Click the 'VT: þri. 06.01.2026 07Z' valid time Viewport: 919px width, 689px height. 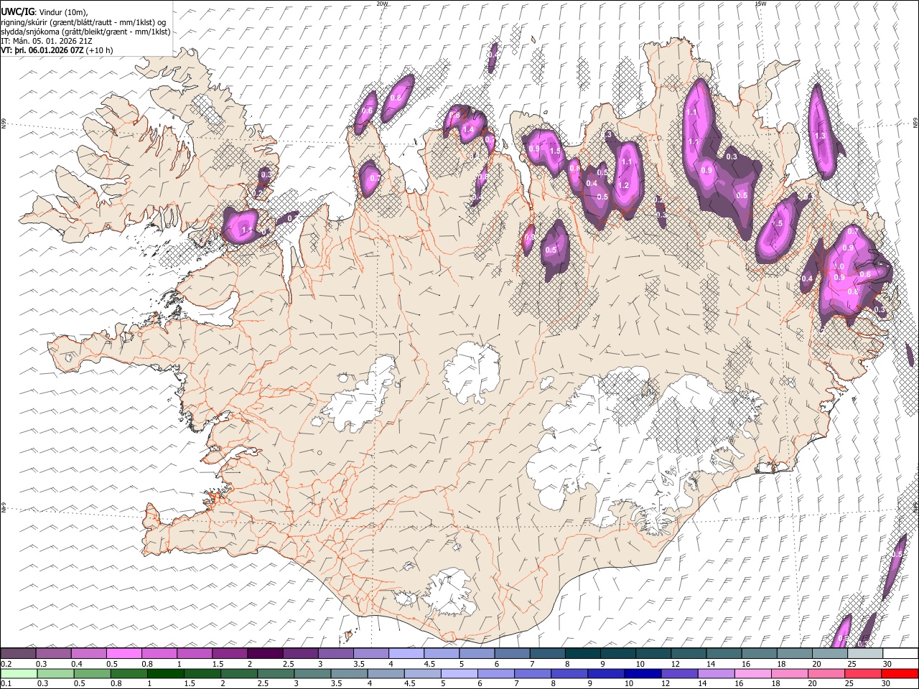(42, 50)
